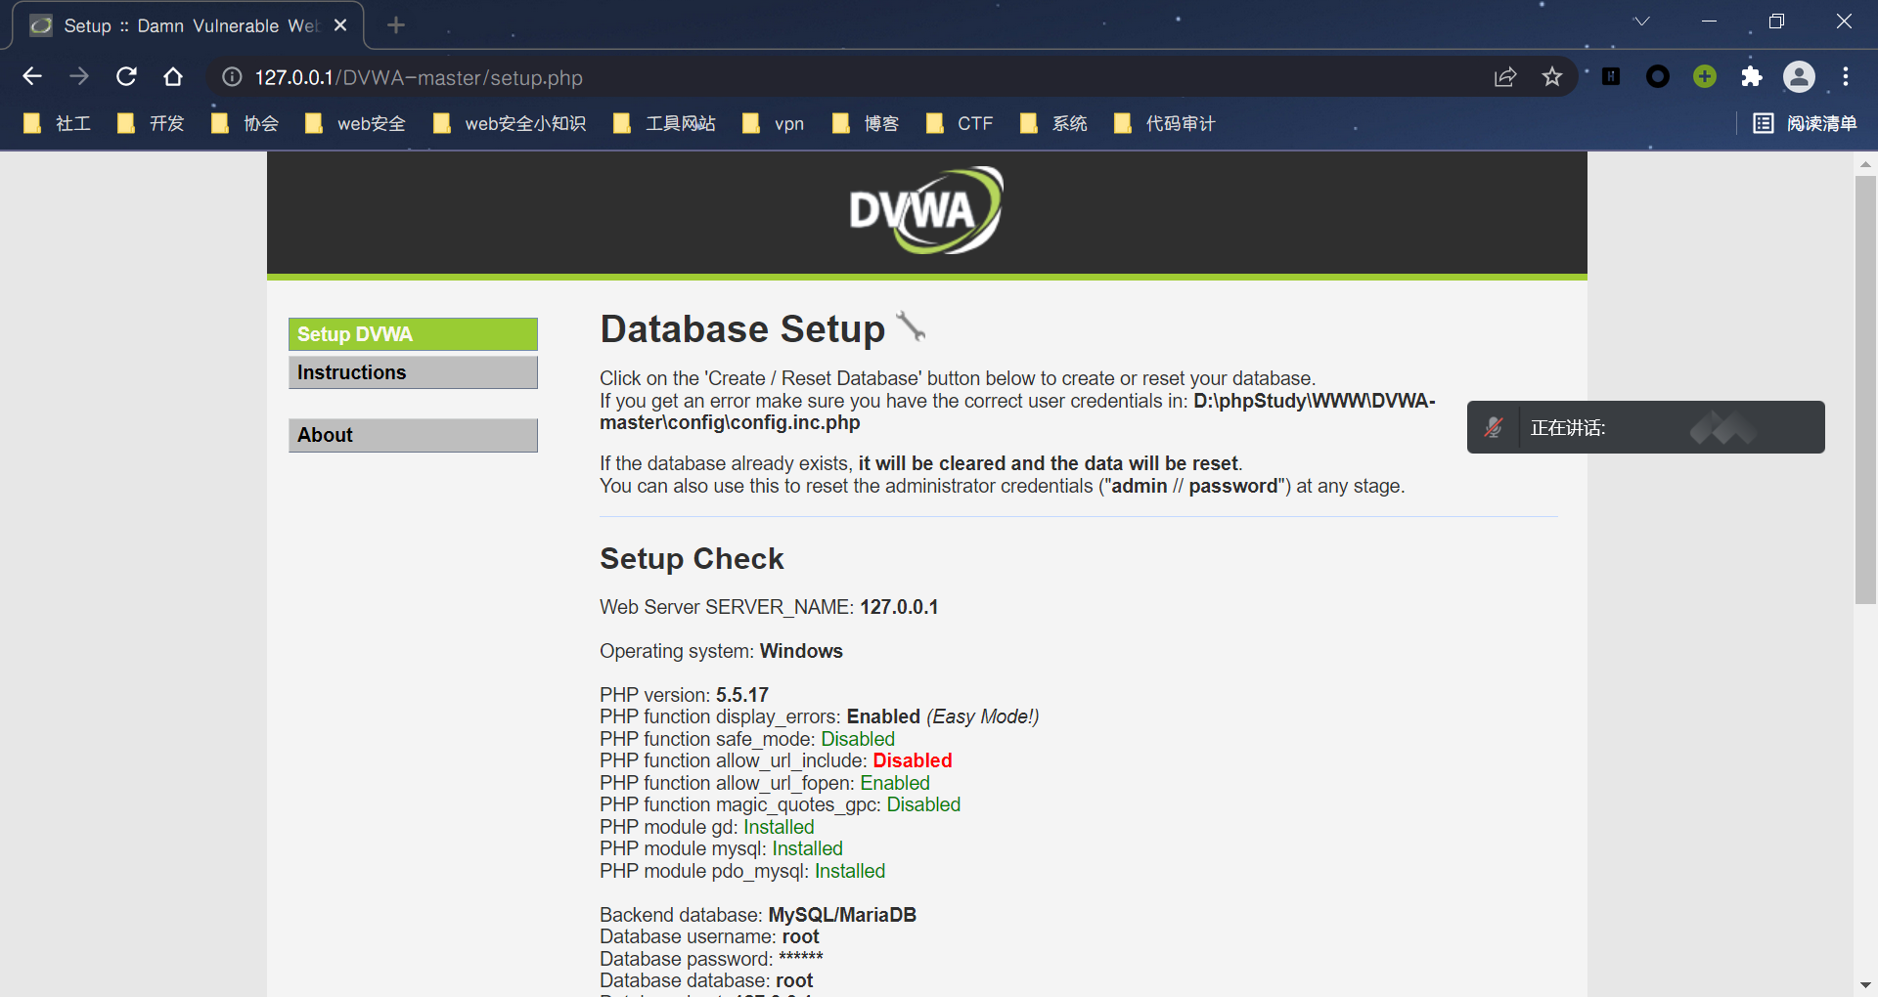The width and height of the screenshot is (1878, 997).
Task: Open the 博客 bookmark folder
Action: point(867,123)
